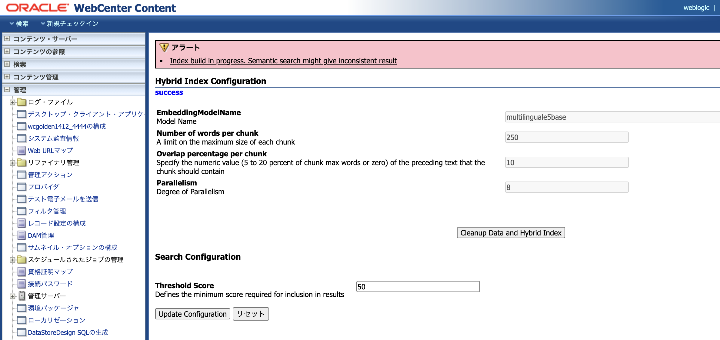Click the Web URLマップ page icon
This screenshot has width=720, height=340.
click(x=22, y=150)
